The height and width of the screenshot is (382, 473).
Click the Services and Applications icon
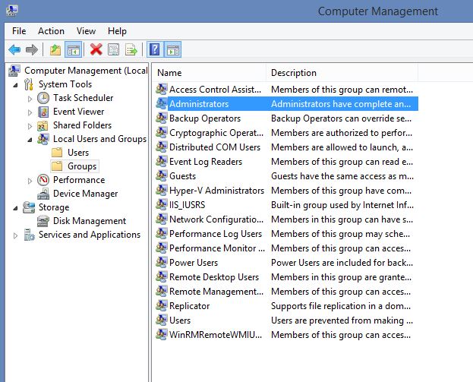(30, 235)
